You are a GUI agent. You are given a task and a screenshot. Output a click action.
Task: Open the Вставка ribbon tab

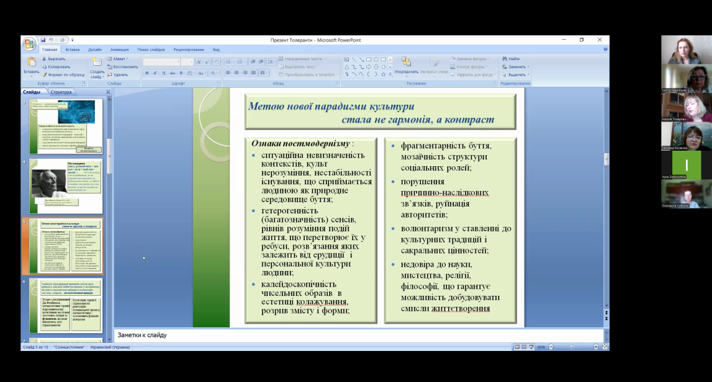tap(73, 50)
